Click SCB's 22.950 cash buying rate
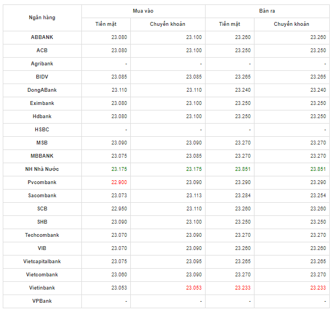This screenshot has width=332, height=311. [x=119, y=209]
